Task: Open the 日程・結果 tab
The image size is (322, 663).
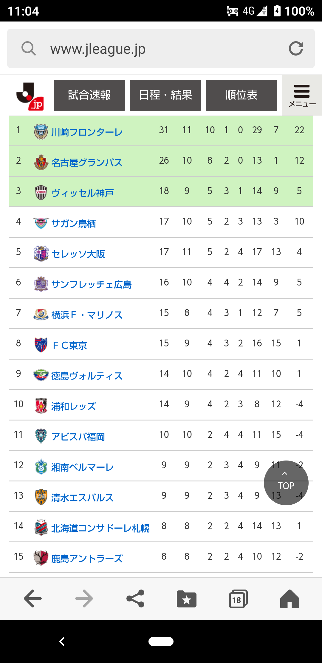Action: pyautogui.click(x=165, y=95)
